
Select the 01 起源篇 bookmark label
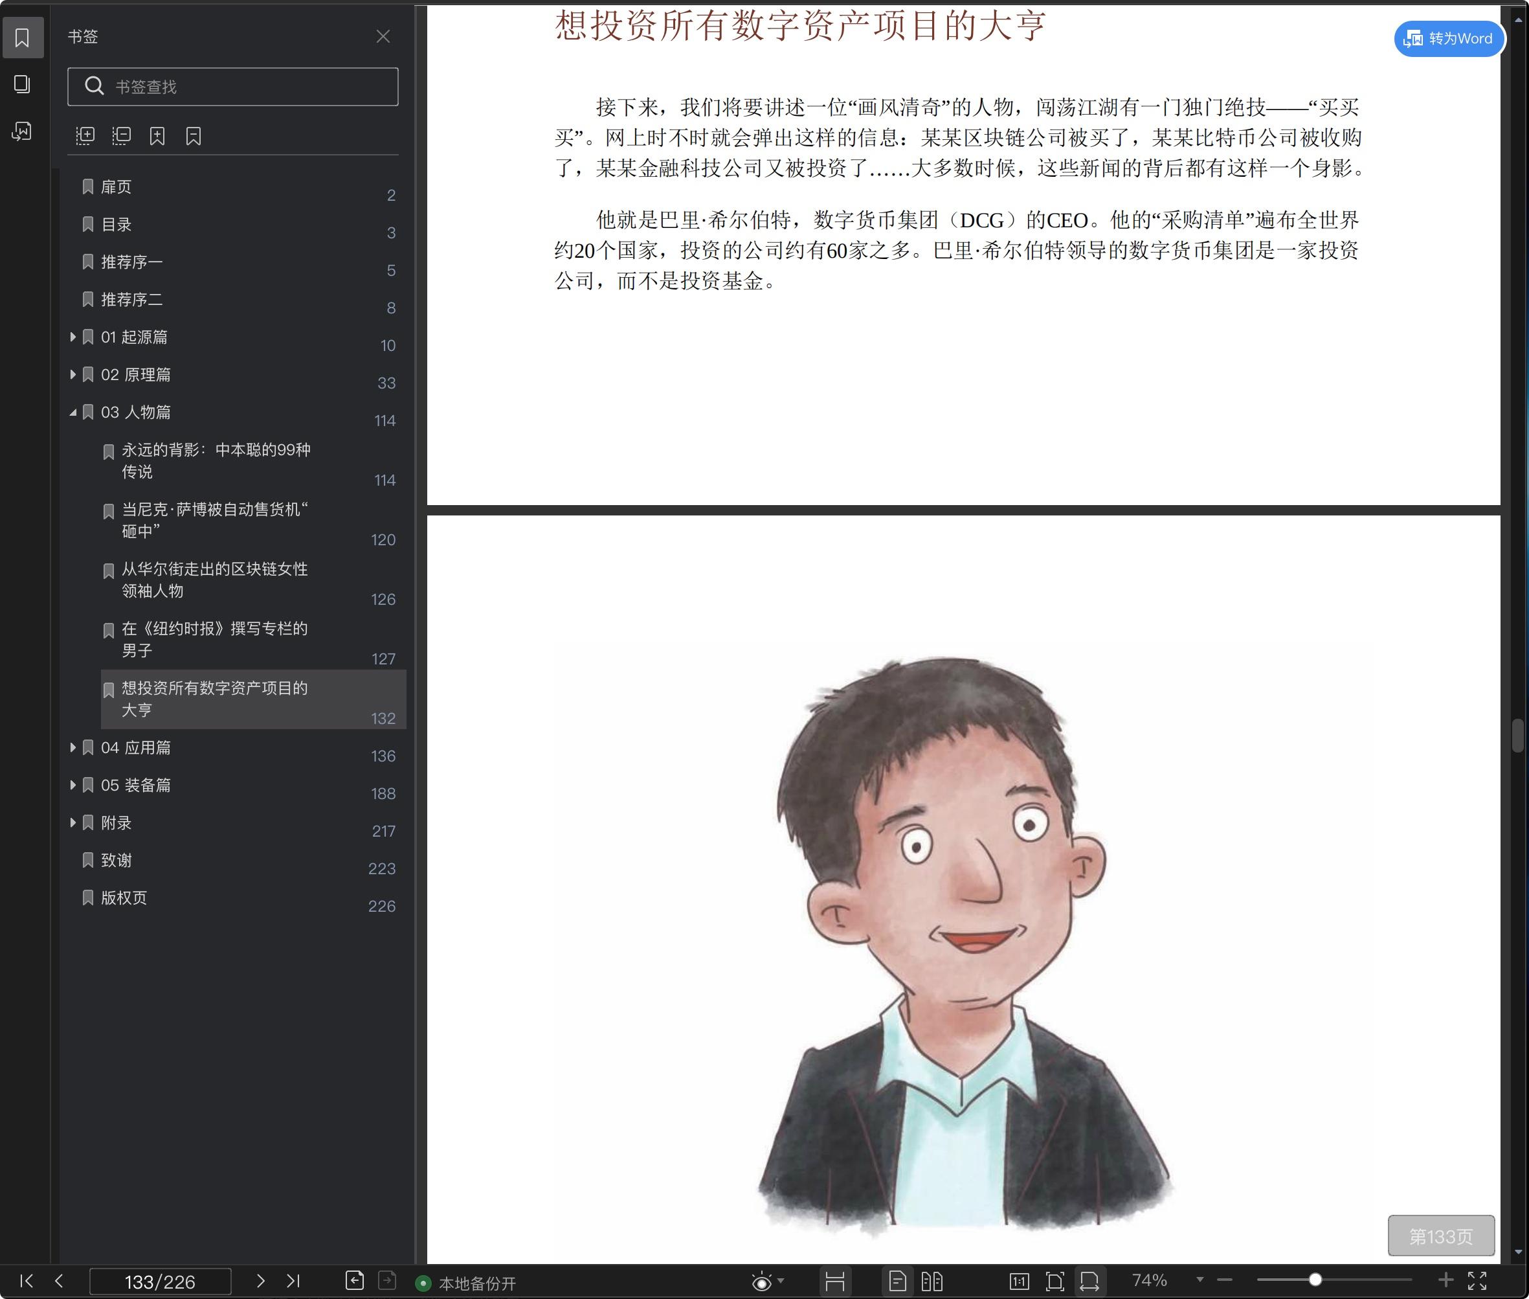click(x=135, y=337)
